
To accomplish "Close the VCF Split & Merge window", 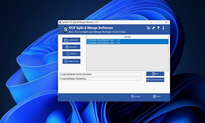I will coord(166,22).
